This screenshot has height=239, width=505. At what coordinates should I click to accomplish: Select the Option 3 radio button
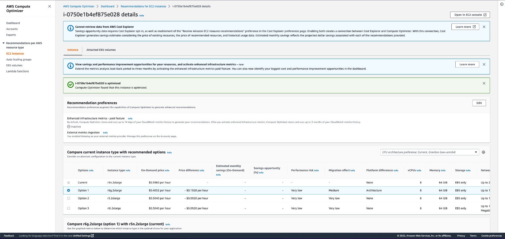pyautogui.click(x=69, y=208)
